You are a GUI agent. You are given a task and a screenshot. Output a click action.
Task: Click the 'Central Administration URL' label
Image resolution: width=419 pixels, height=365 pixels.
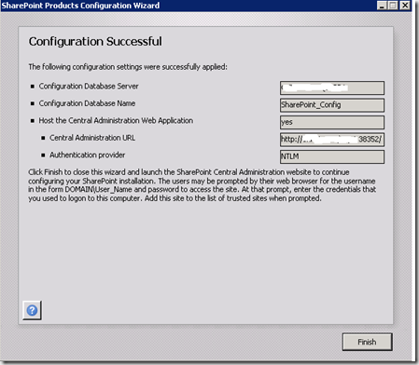click(x=92, y=138)
